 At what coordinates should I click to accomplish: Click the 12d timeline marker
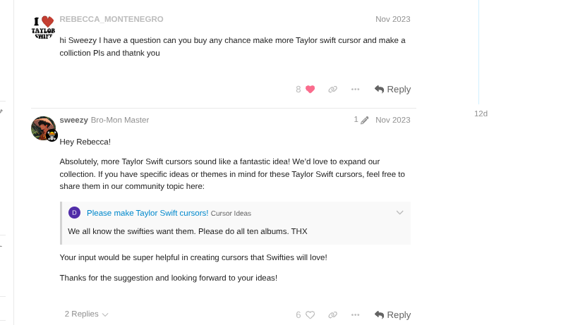481,114
